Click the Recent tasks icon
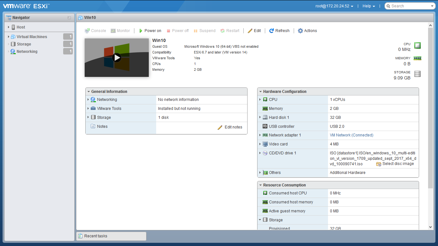The width and height of the screenshot is (438, 246). (x=80, y=236)
